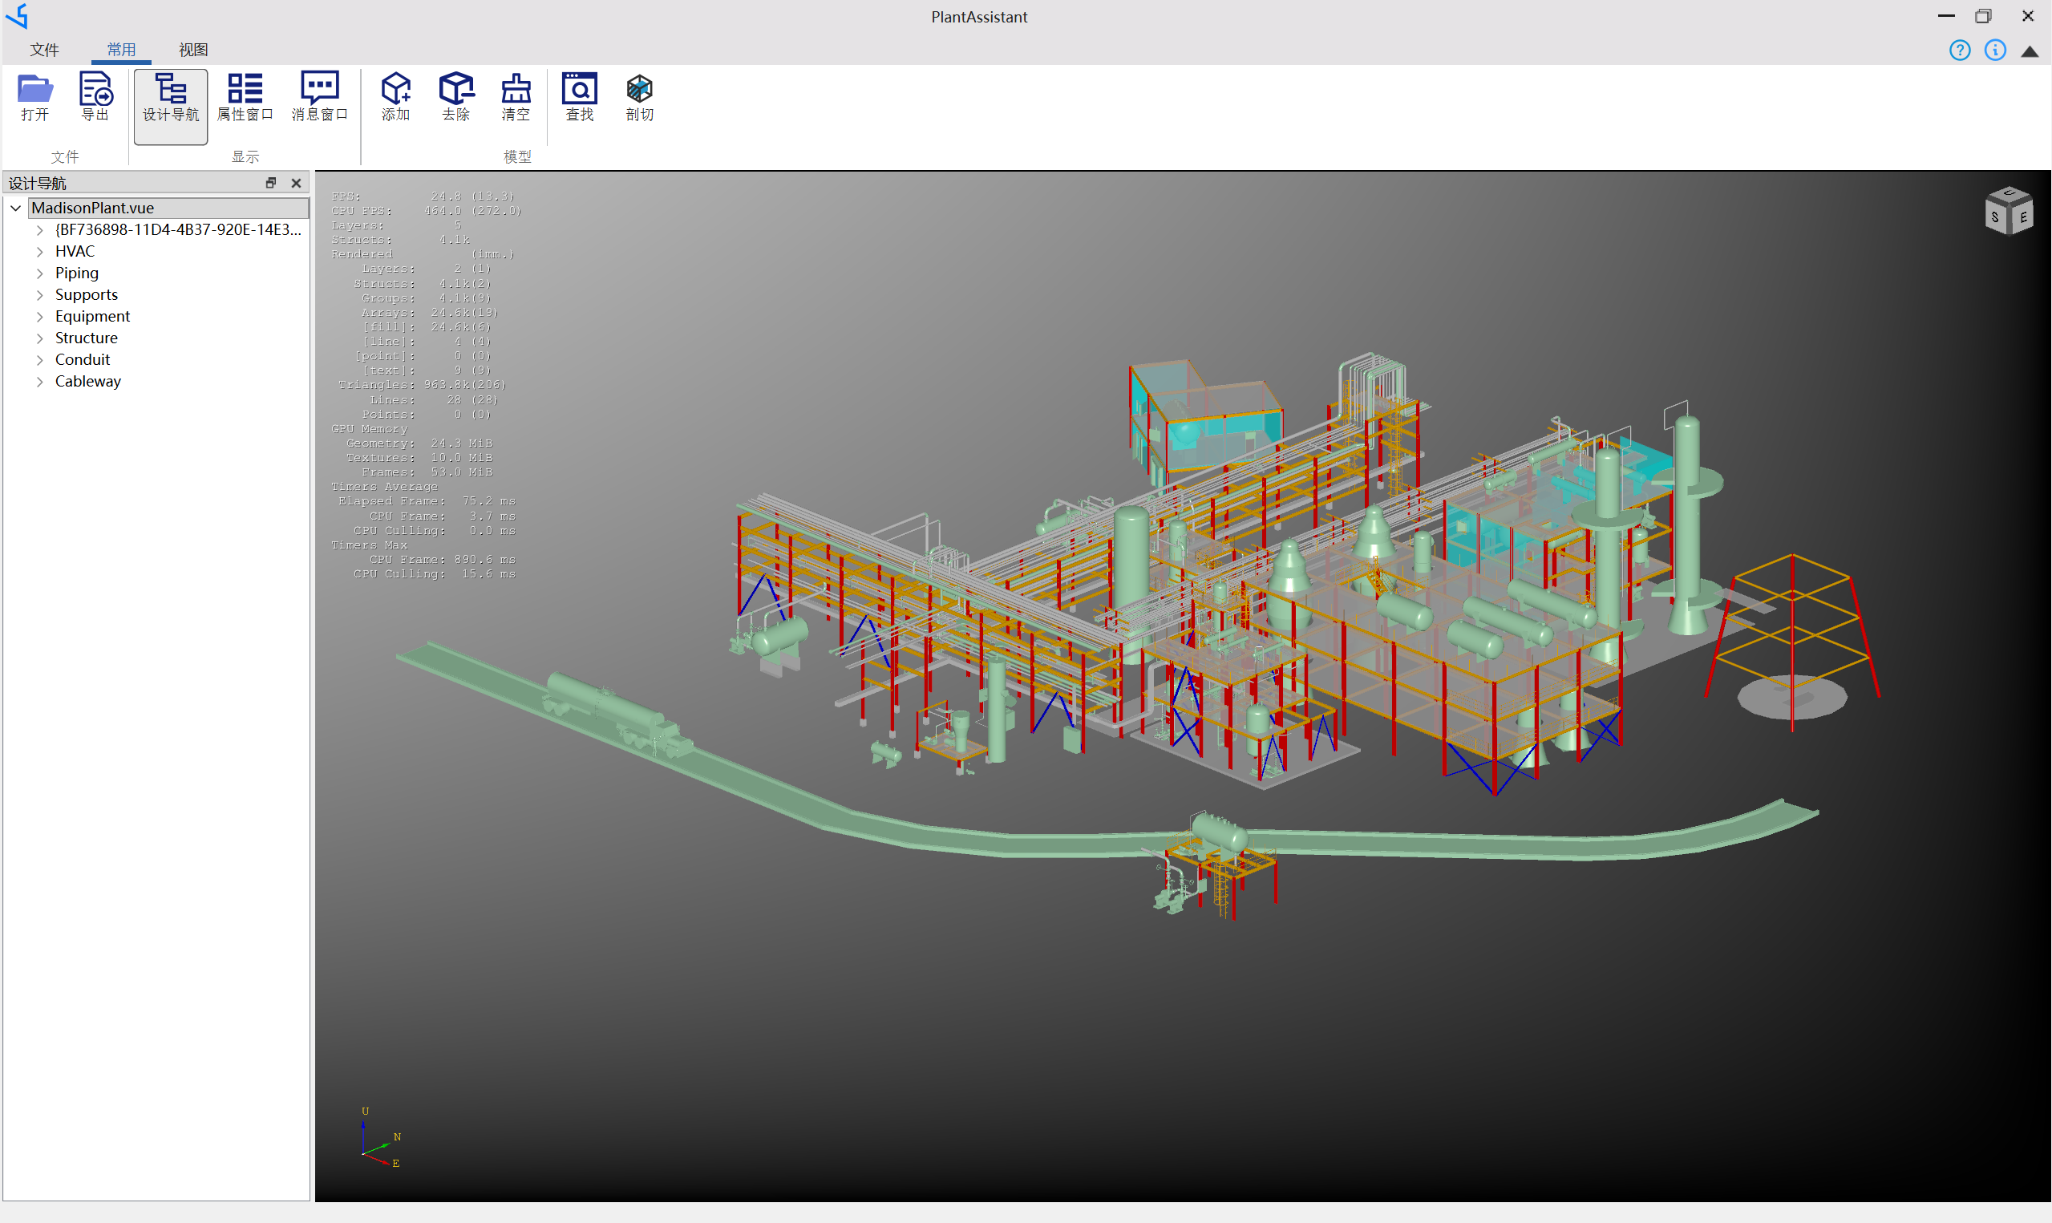Expand the Equipment tree node
2052x1223 pixels.
point(39,317)
